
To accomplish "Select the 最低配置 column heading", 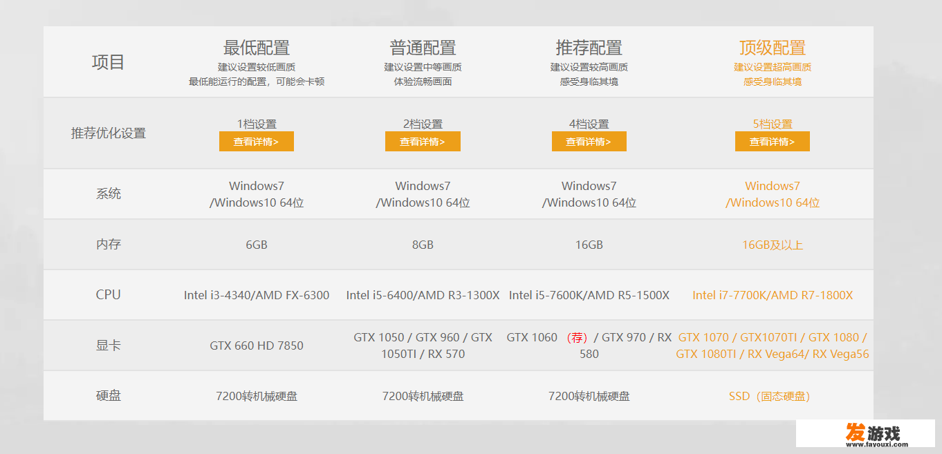I will [x=257, y=48].
